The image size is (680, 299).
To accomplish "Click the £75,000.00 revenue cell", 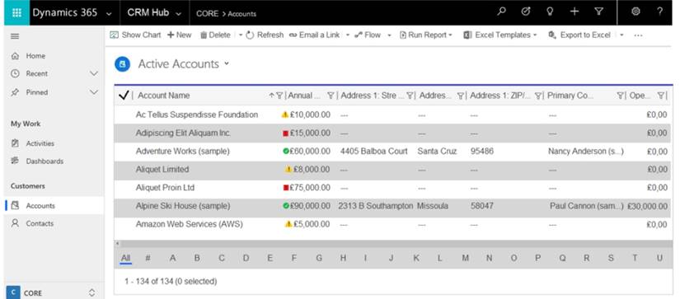I will [x=310, y=188].
